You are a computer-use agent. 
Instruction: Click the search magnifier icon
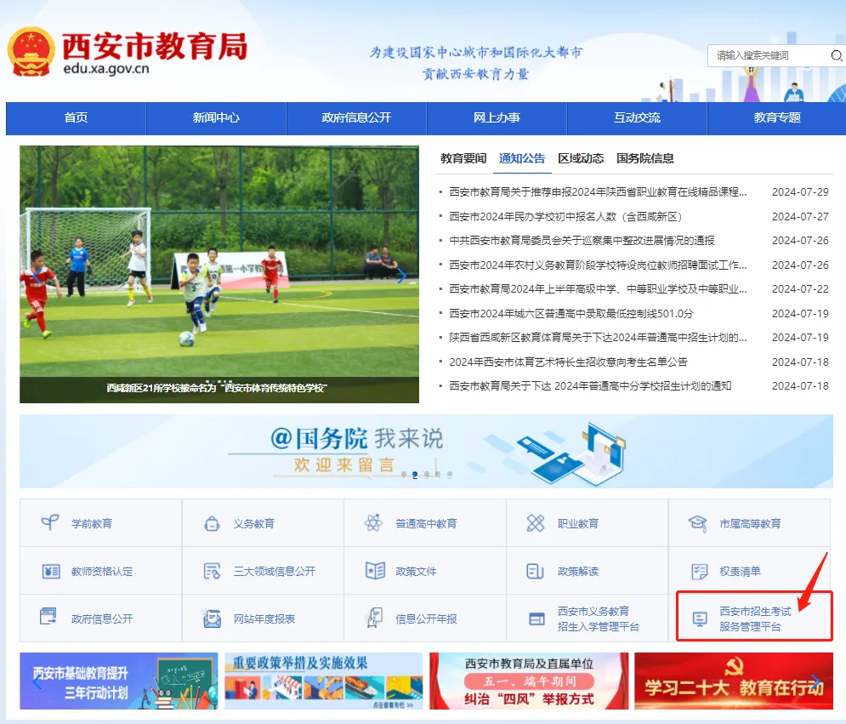point(837,55)
